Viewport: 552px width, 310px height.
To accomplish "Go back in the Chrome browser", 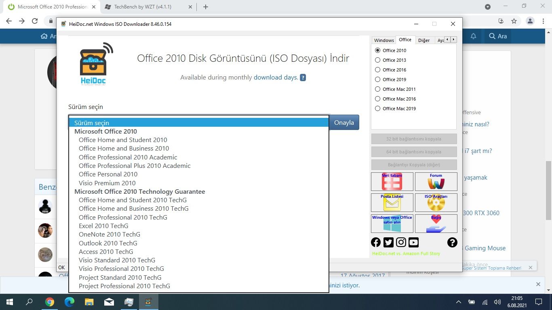I will [x=9, y=21].
